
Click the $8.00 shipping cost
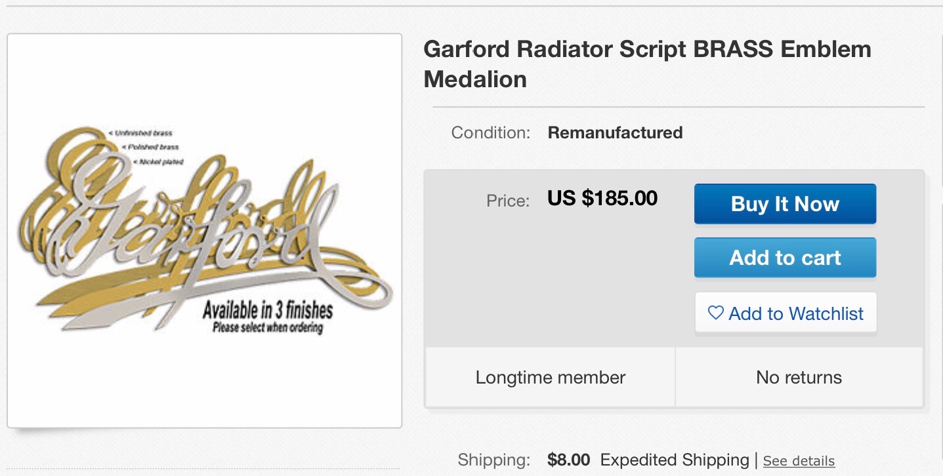tap(568, 460)
